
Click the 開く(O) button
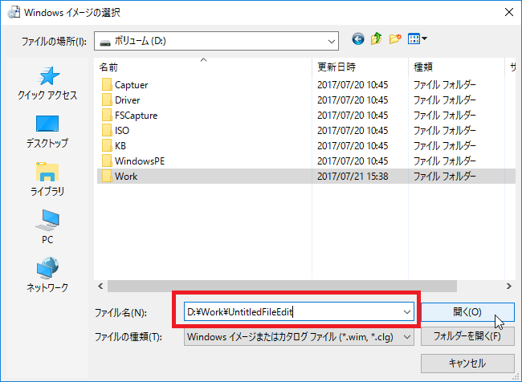pyautogui.click(x=467, y=312)
